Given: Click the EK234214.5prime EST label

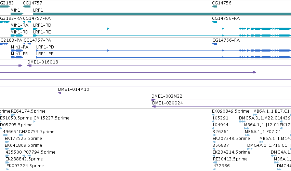Looking at the screenshot, I should click(231, 152).
